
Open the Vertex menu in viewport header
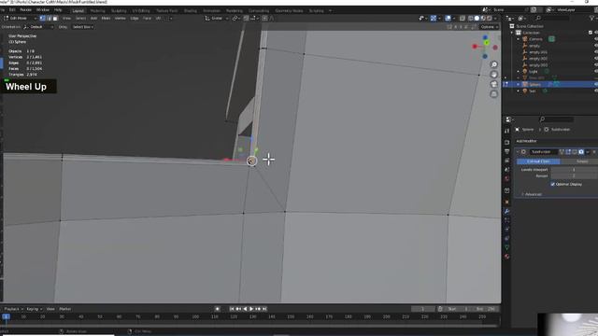click(121, 19)
